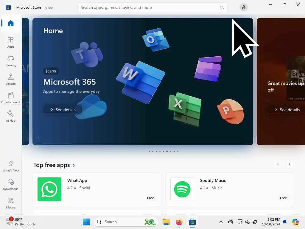The height and width of the screenshot is (229, 305).
Task: Open the AI Hub section
Action: pos(11,116)
